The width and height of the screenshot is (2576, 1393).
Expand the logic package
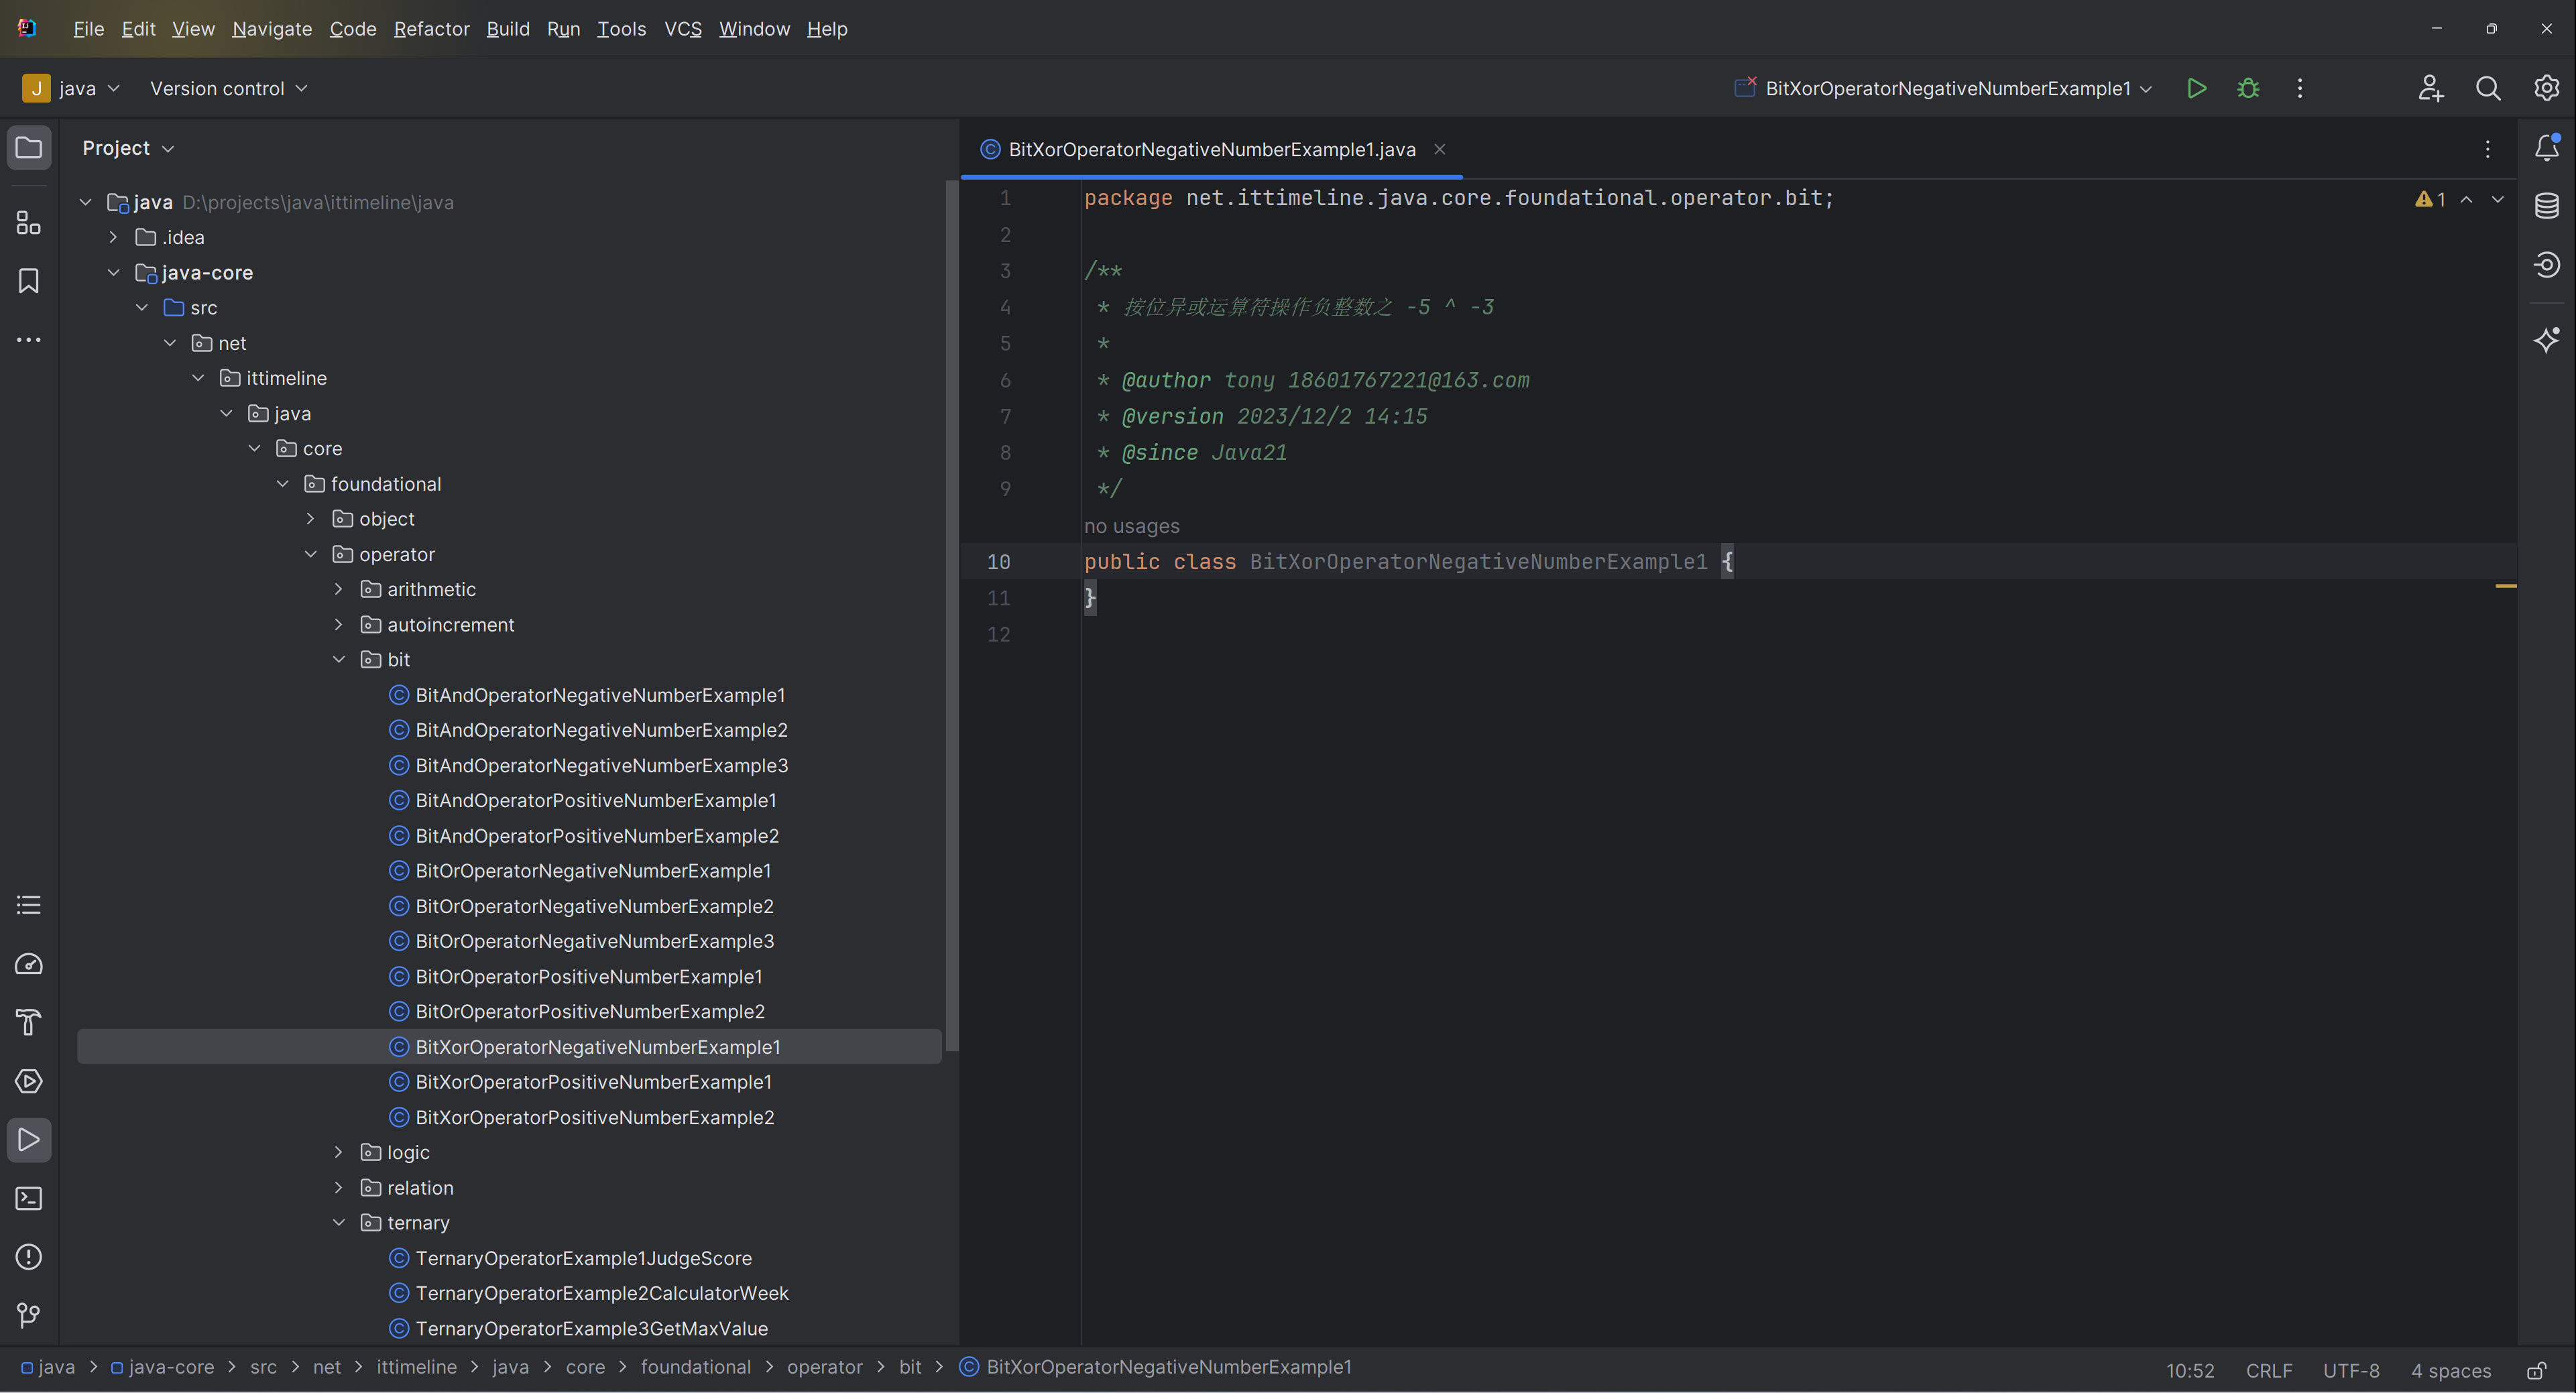point(339,1152)
